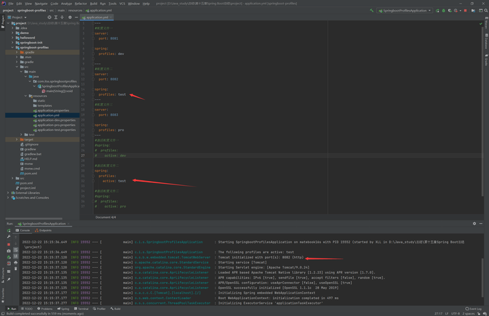Stop the running application via red square
This screenshot has width=489, height=316.
point(465,10)
